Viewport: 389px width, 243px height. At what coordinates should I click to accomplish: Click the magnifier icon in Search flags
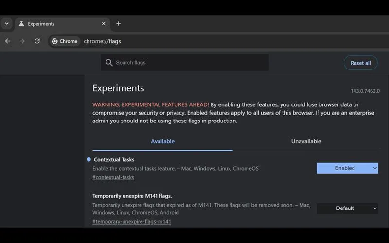(x=109, y=63)
